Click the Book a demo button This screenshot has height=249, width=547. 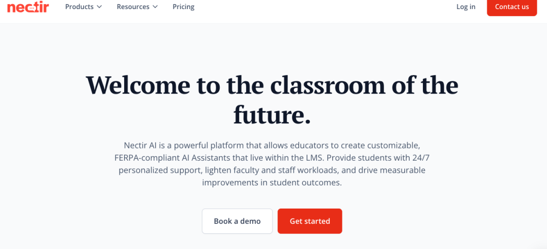coord(237,221)
